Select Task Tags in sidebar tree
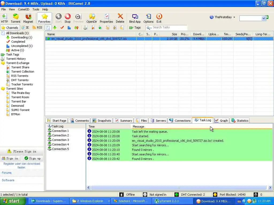This screenshot has height=205, width=274. (13, 54)
